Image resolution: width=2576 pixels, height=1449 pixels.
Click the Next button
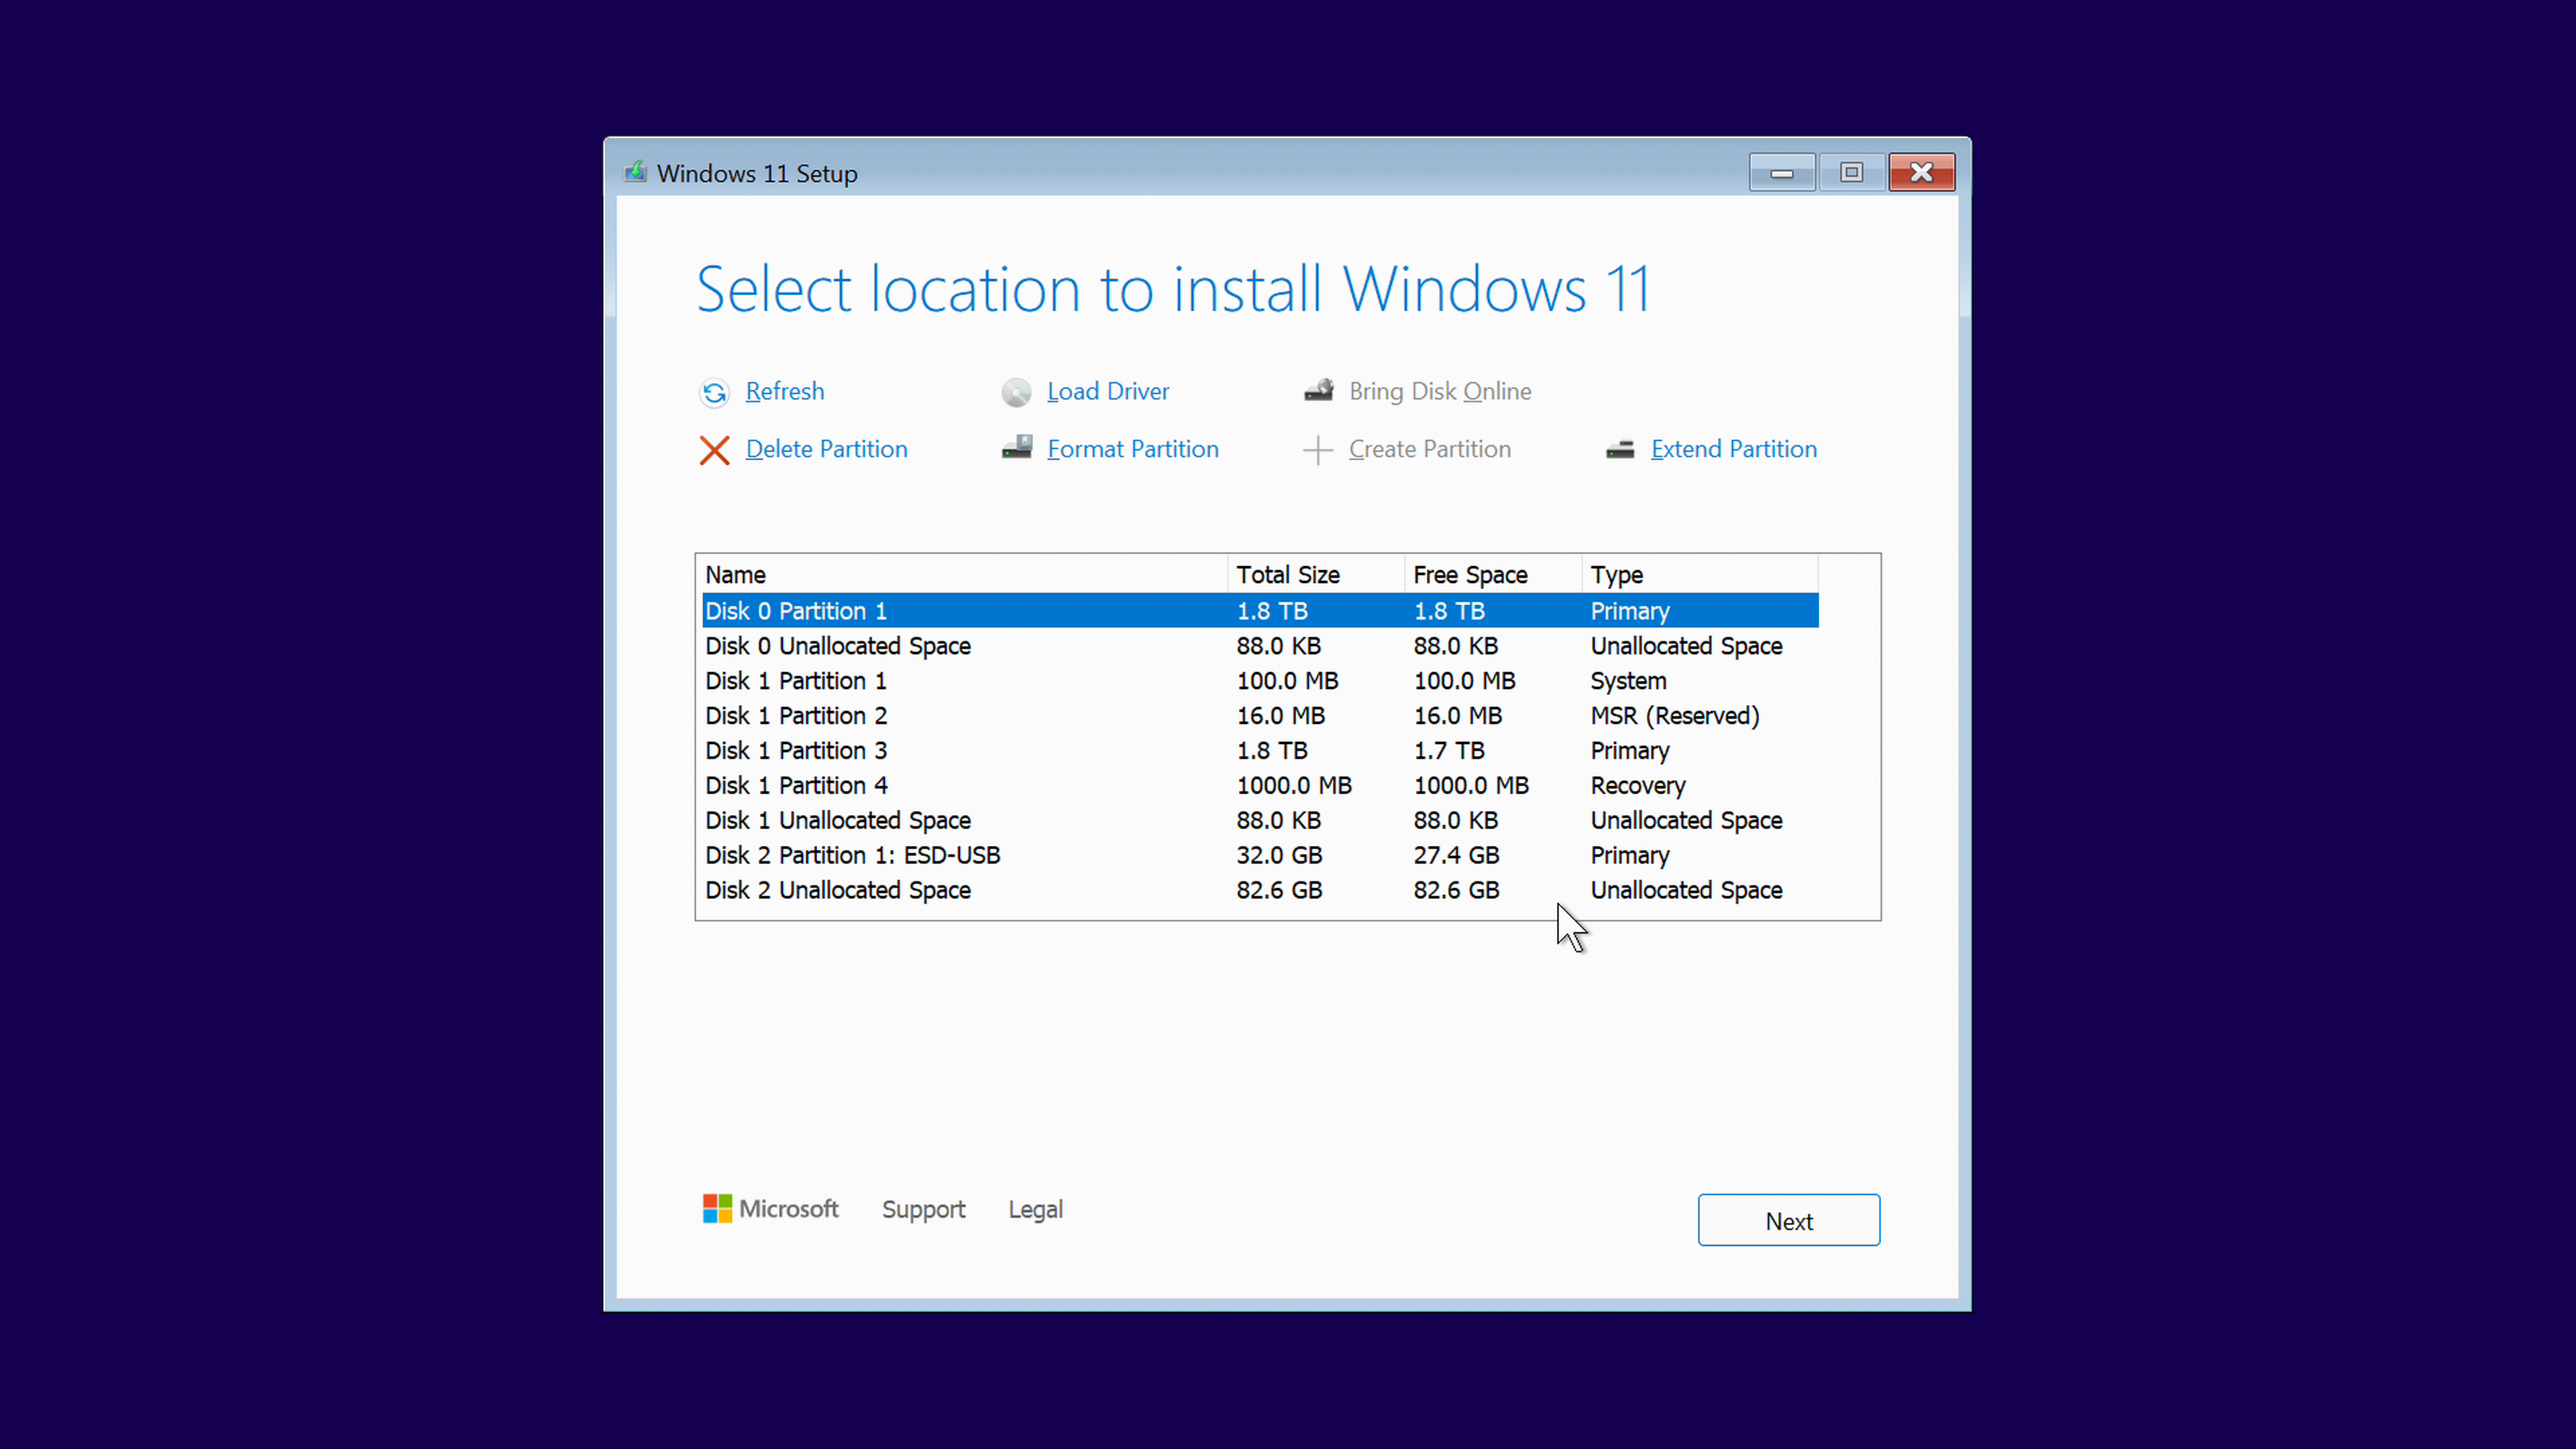[1788, 1220]
